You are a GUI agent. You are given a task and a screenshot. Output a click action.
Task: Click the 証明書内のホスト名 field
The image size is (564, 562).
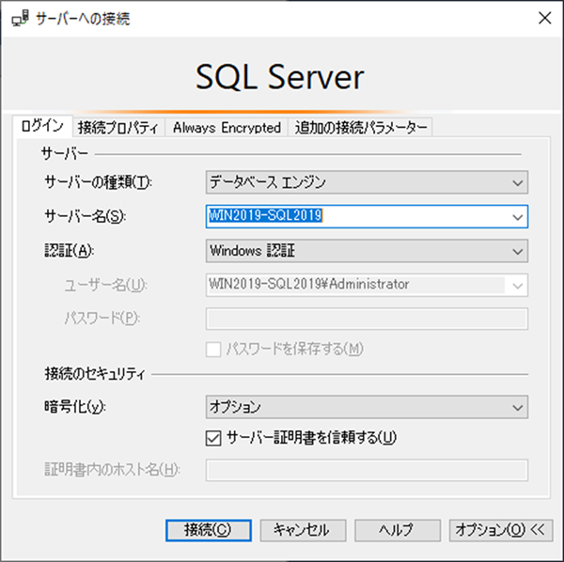click(x=367, y=469)
